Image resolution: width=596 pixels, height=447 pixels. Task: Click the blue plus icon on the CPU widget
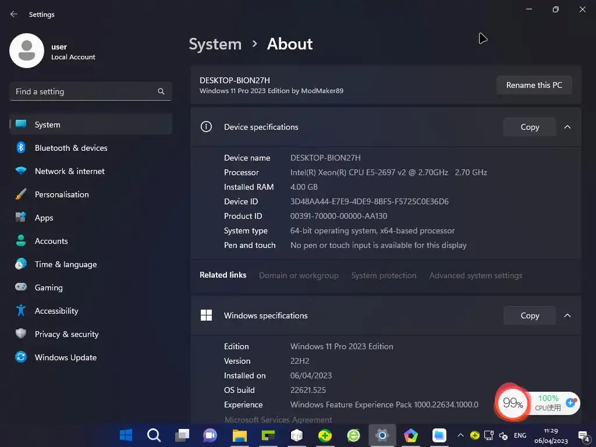[571, 403]
